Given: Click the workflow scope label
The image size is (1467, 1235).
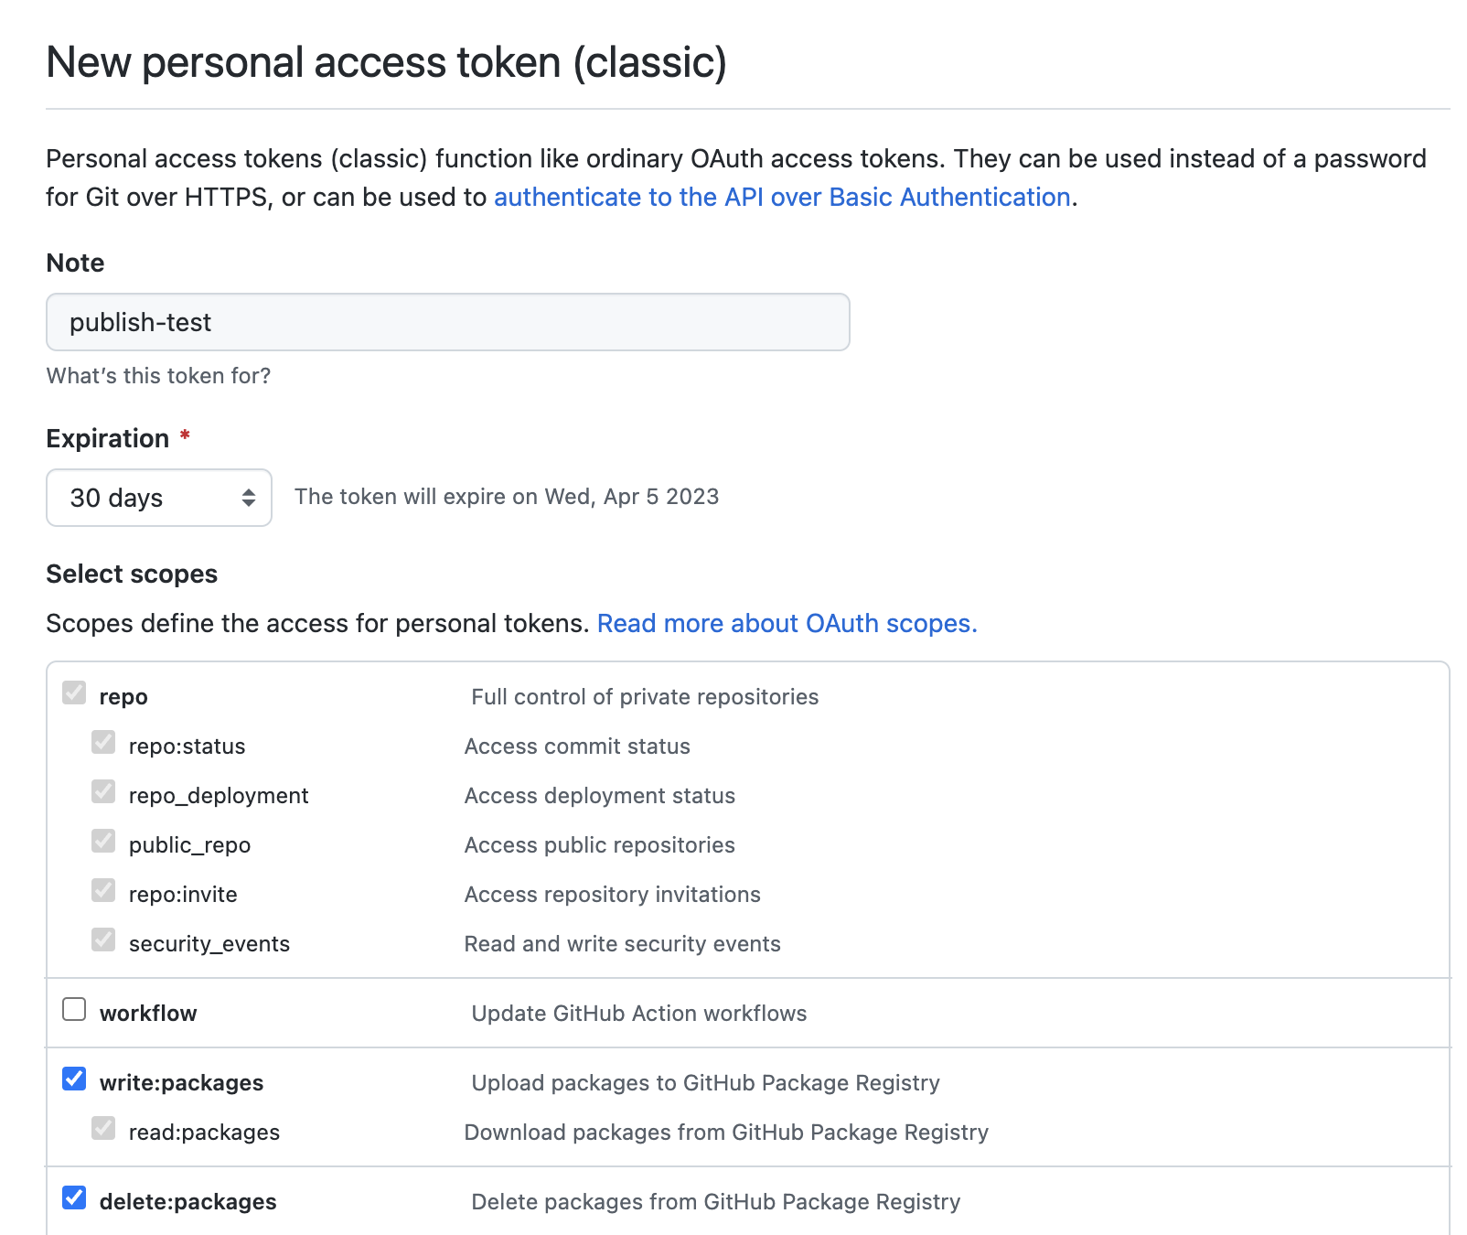Looking at the screenshot, I should pos(148,1014).
